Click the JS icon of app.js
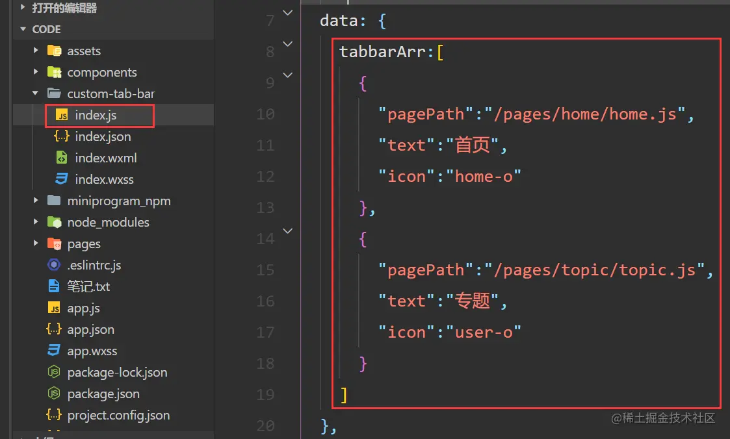 (54, 308)
